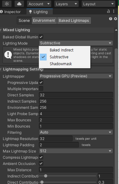The width and height of the screenshot is (119, 184).
Task: Toggle Ambient Occlusion checkbox
Action: point(41,163)
